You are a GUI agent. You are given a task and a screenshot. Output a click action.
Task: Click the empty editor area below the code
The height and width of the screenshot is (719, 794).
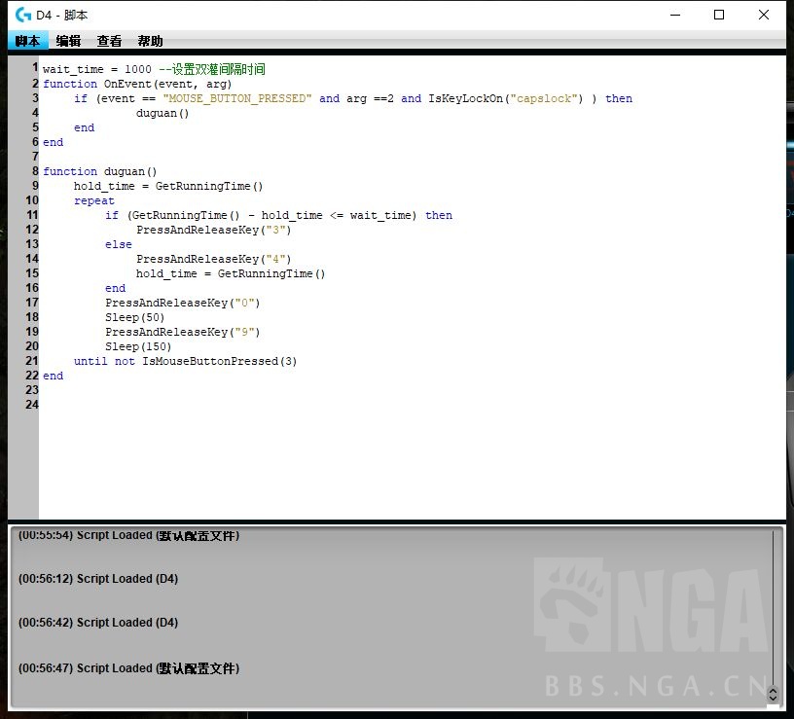point(413,463)
